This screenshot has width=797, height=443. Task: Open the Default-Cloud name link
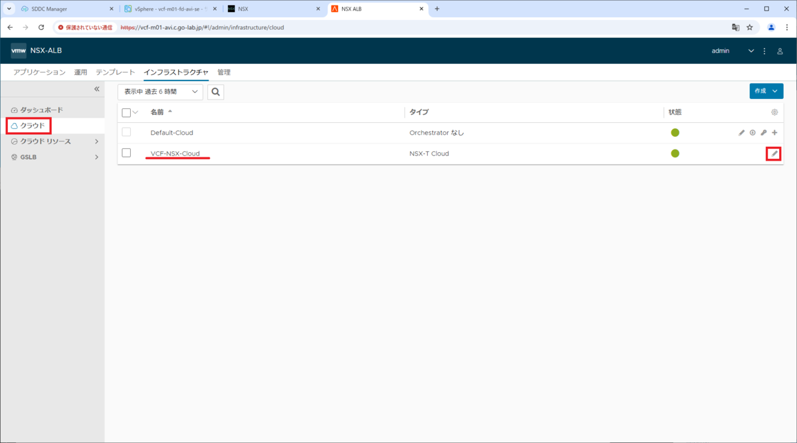[172, 133]
